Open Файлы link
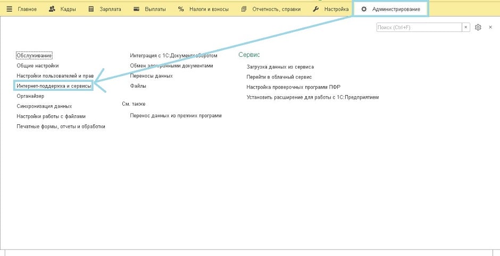 coord(138,86)
